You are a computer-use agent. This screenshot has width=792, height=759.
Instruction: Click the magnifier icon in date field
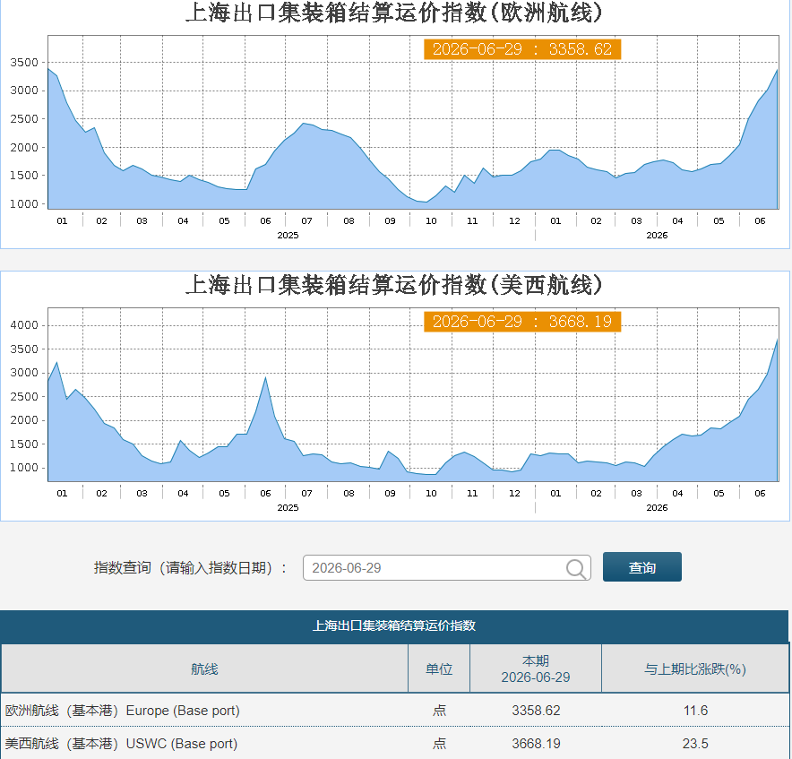pos(576,568)
